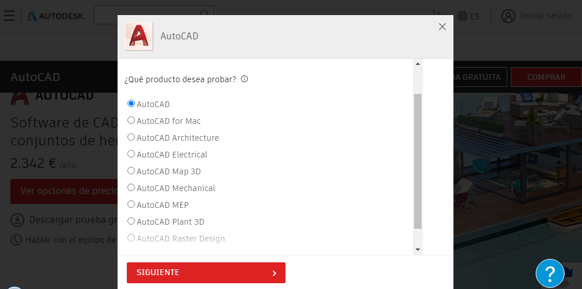The width and height of the screenshot is (582, 289).
Task: Pick the AutoCAD Map 3D option
Action: click(131, 171)
